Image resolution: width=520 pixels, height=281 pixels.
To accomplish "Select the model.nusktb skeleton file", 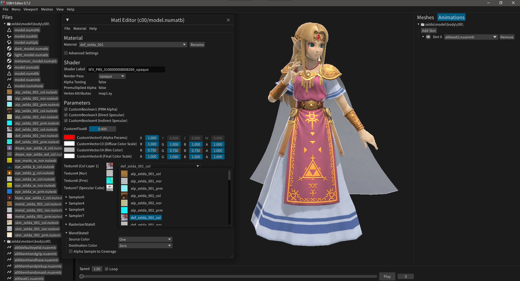I will tap(26, 36).
